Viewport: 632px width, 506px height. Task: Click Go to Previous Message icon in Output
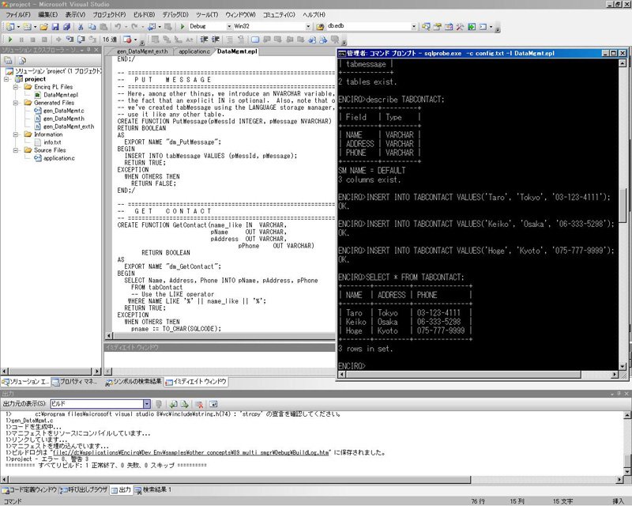pyautogui.click(x=173, y=404)
